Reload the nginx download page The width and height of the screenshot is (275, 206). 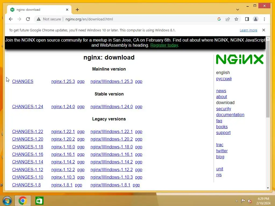pyautogui.click(x=28, y=19)
